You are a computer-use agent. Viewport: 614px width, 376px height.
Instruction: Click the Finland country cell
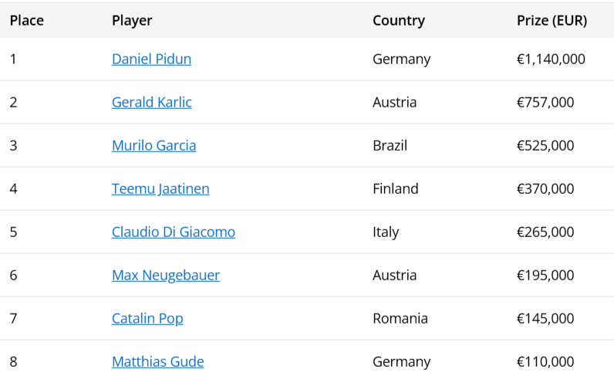click(x=395, y=189)
